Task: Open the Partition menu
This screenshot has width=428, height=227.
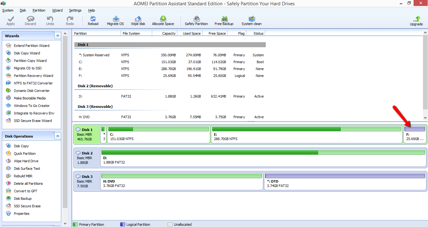Action: 39,10
